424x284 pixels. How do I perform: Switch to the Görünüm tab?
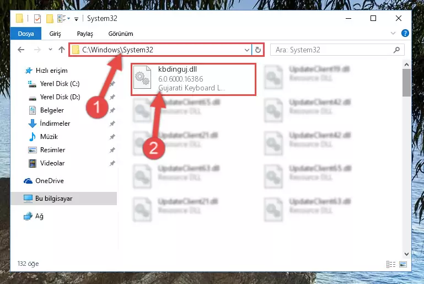click(121, 34)
